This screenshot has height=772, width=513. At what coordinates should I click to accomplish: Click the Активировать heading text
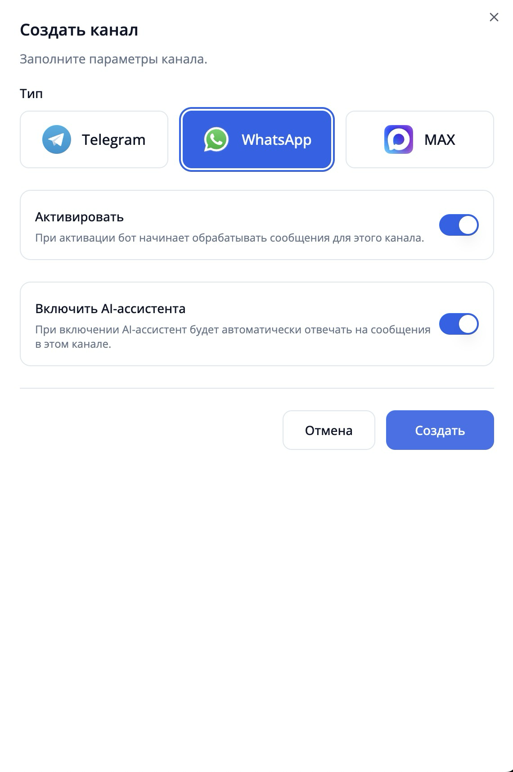(79, 217)
